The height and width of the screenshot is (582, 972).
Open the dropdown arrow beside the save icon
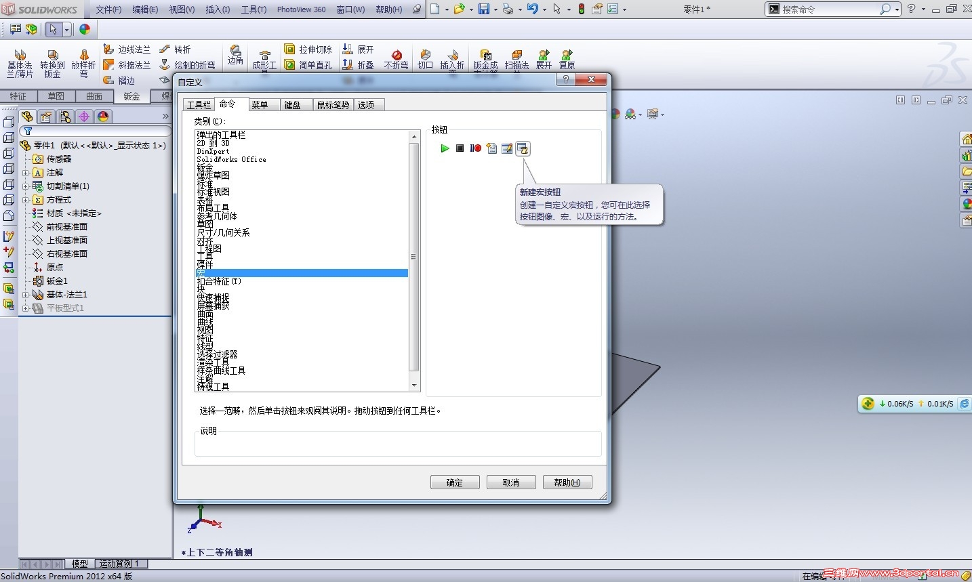495,9
